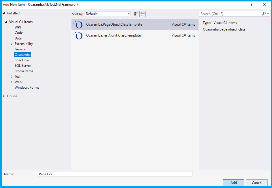The width and height of the screenshot is (272, 188).
Task: Click the search magnifier icon
Action: pos(264,14)
